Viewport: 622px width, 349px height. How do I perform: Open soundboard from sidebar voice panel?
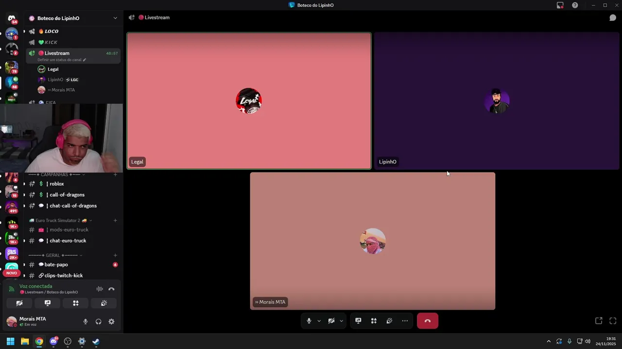tap(104, 303)
